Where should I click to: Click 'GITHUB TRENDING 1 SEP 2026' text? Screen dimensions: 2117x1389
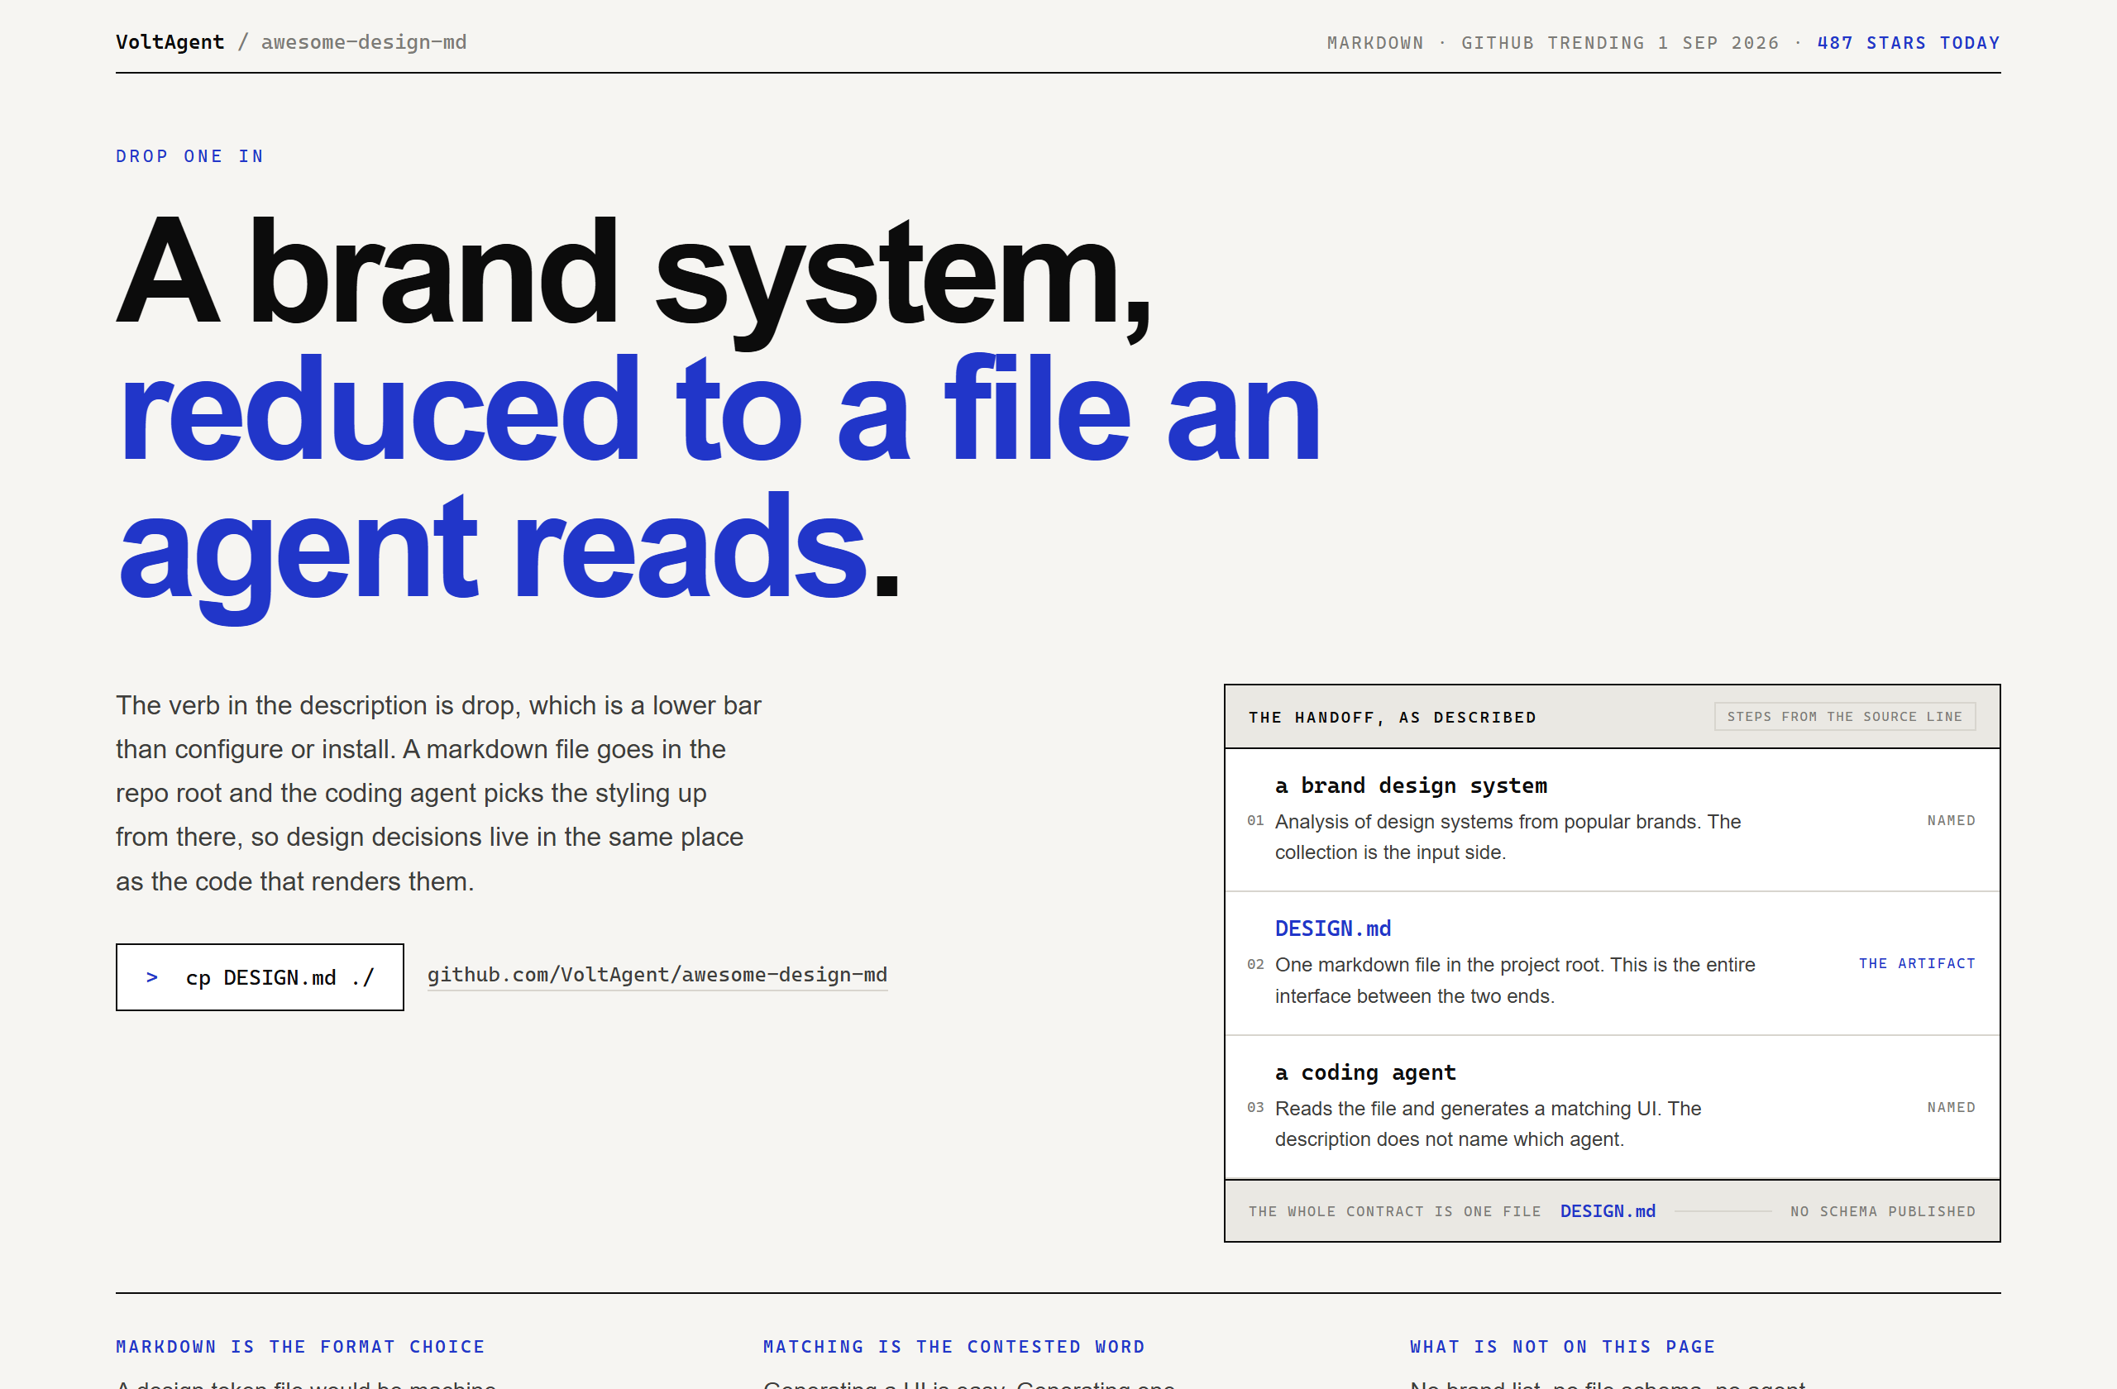pyautogui.click(x=1620, y=43)
